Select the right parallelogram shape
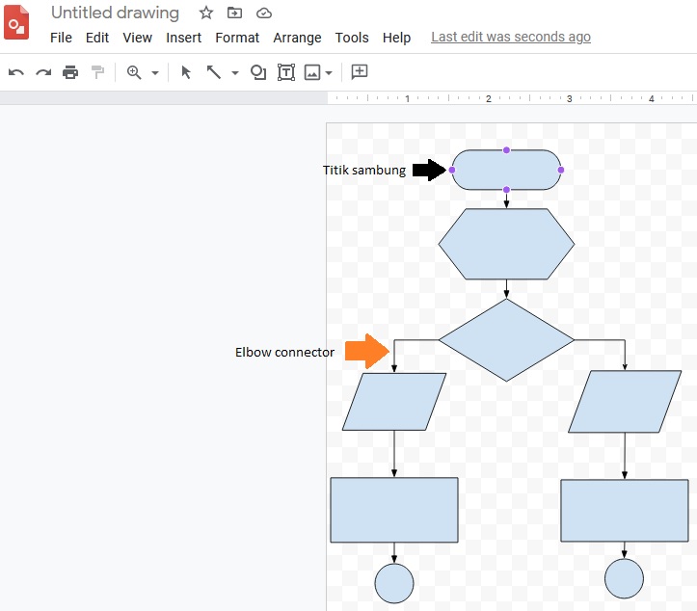The image size is (697, 611). [x=625, y=402]
